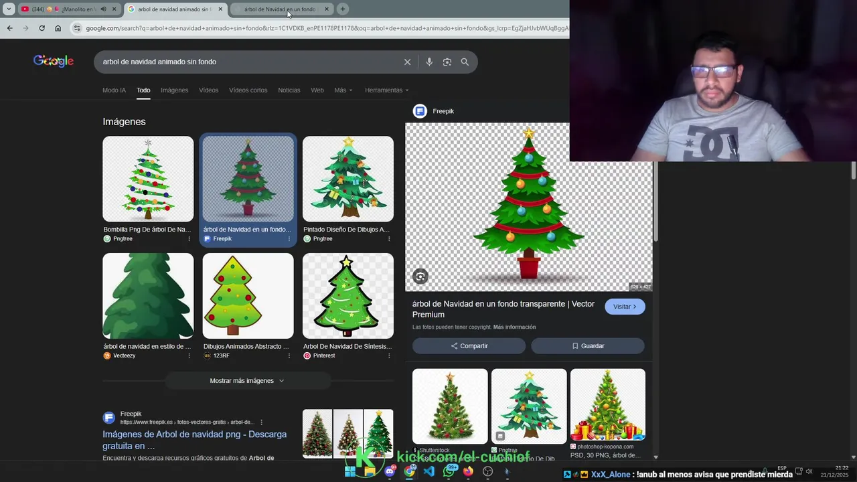Select the Bombilla Png tree thumbnail
The width and height of the screenshot is (857, 482).
(148, 179)
